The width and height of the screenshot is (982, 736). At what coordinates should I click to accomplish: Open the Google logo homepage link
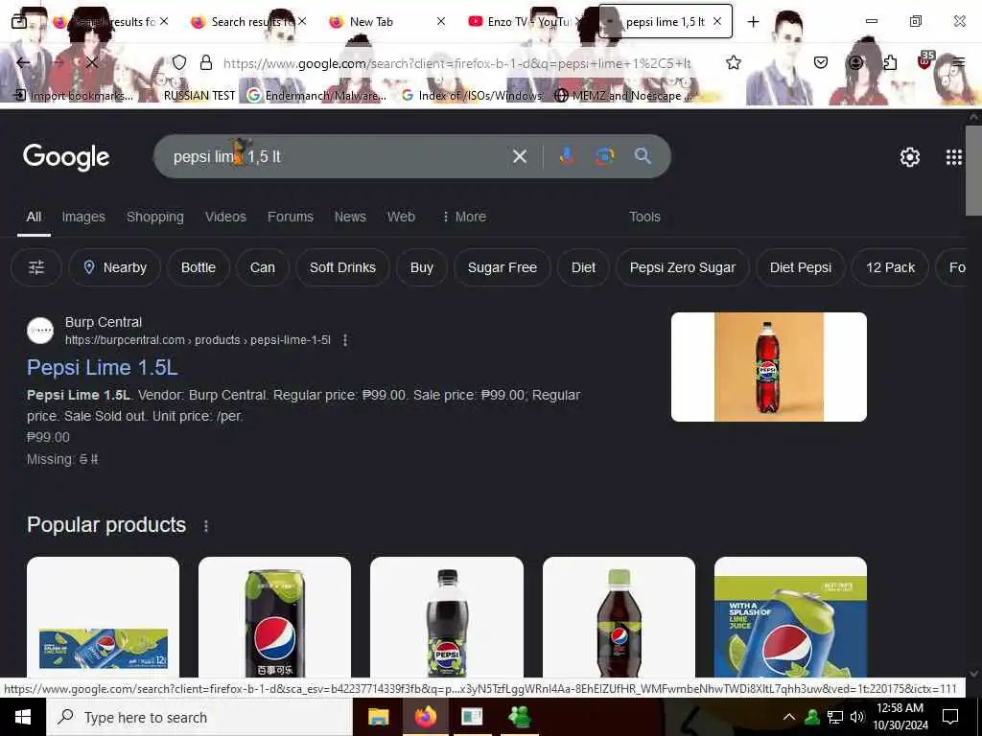coord(66,157)
